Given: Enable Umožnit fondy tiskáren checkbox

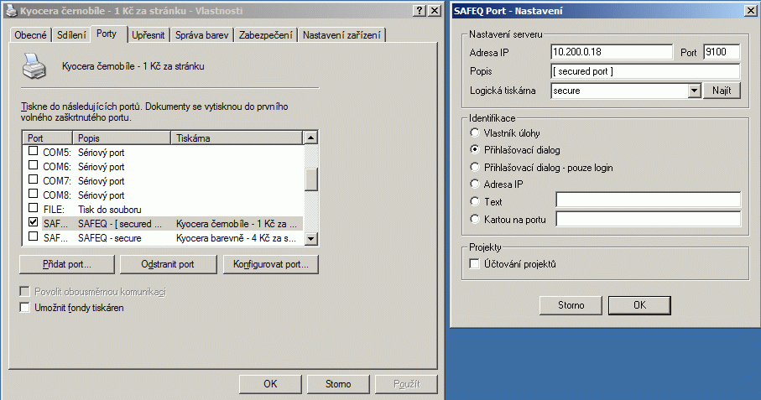Looking at the screenshot, I should pyautogui.click(x=25, y=308).
